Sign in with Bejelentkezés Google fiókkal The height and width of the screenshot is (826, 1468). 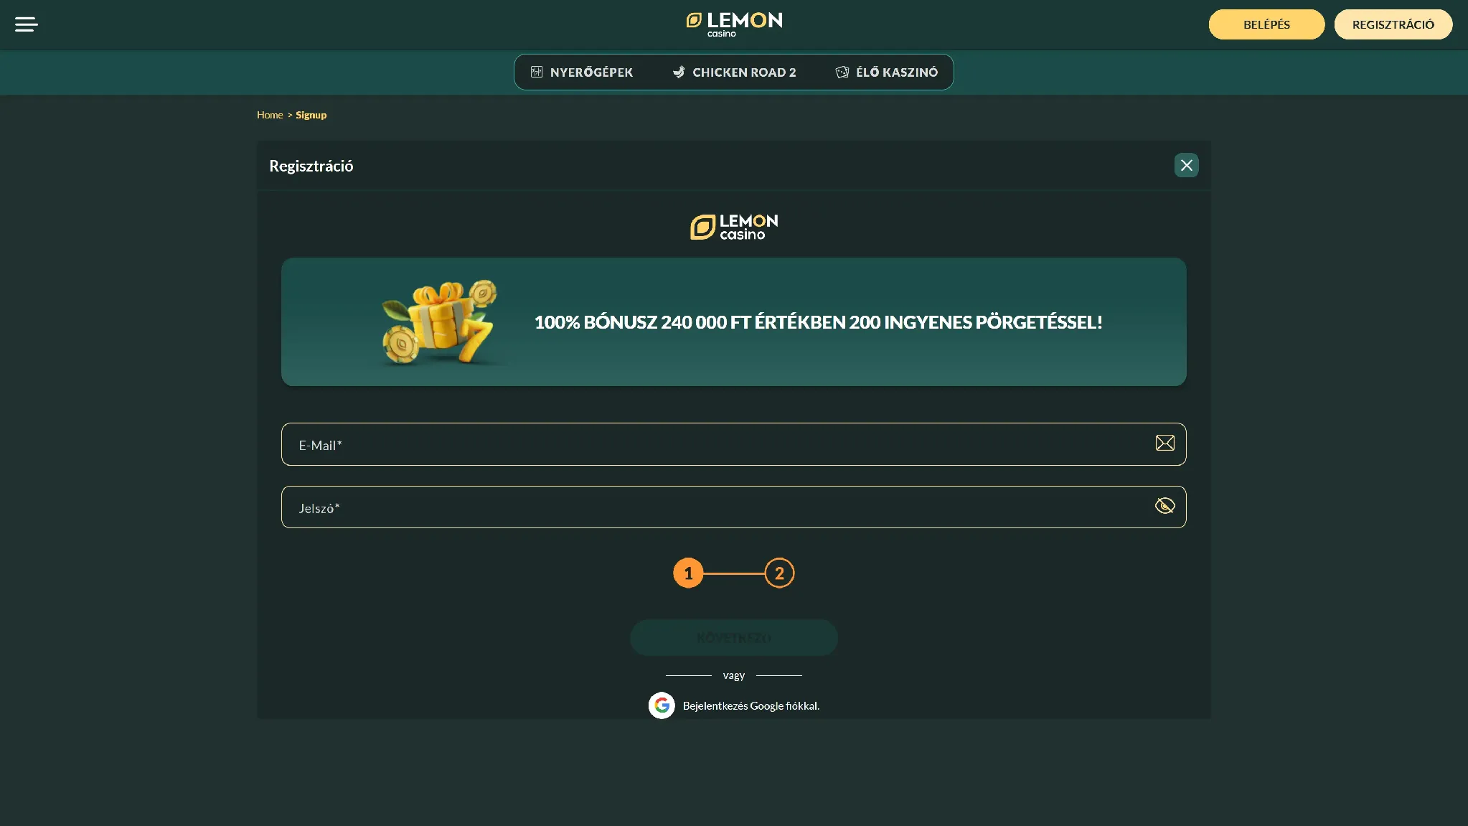pos(751,706)
